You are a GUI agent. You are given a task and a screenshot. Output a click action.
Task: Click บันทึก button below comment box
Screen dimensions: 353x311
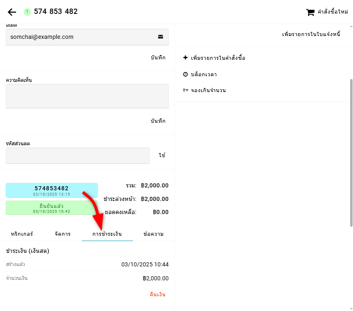tap(158, 121)
